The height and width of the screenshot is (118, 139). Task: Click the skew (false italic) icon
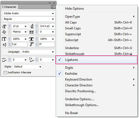[x=32, y=44]
